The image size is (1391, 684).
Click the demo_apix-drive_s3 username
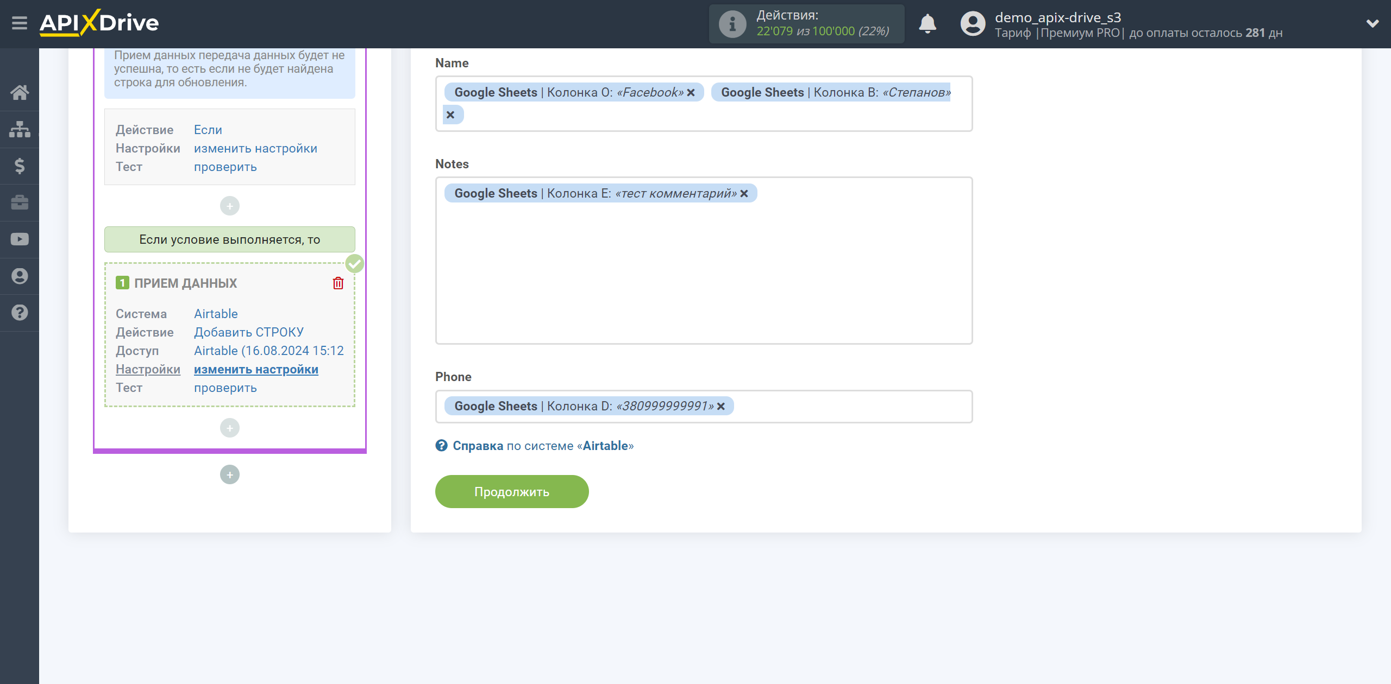point(1058,17)
